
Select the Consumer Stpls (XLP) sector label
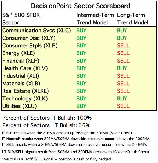click(x=30, y=46)
